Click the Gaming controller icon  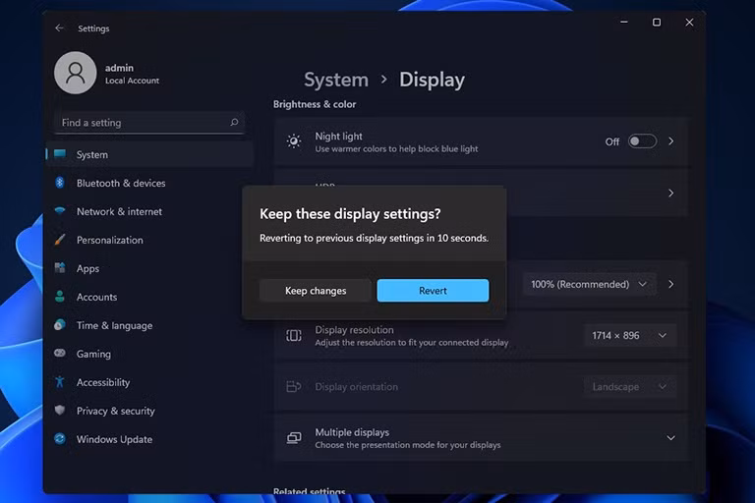pyautogui.click(x=60, y=354)
